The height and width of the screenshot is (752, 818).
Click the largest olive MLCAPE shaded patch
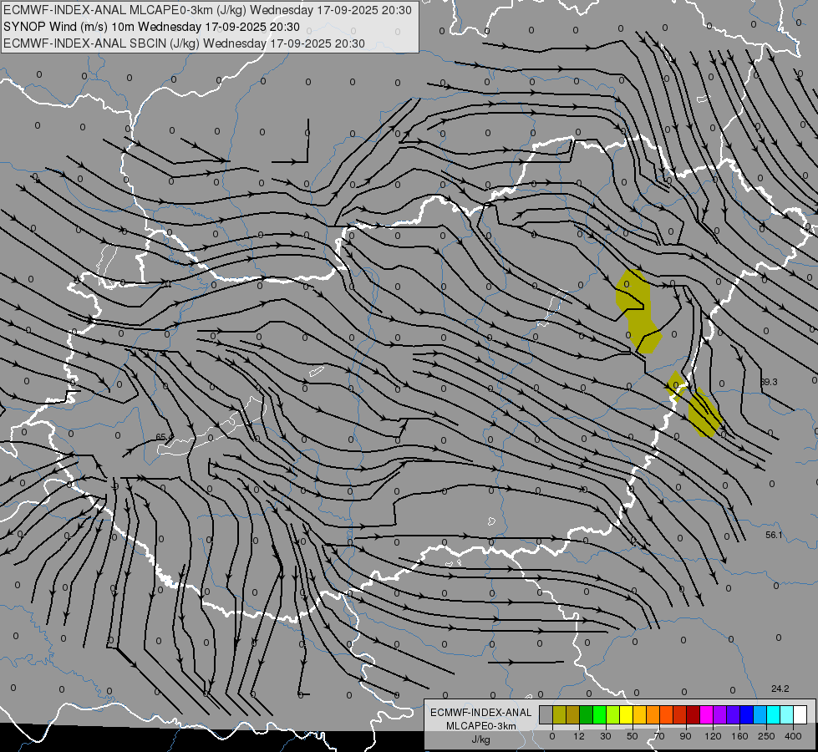(x=638, y=311)
